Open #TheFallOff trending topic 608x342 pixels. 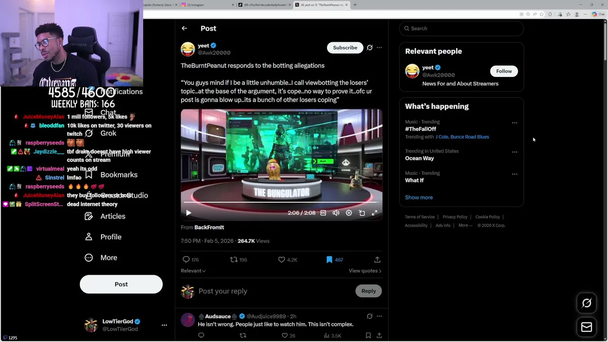click(420, 129)
